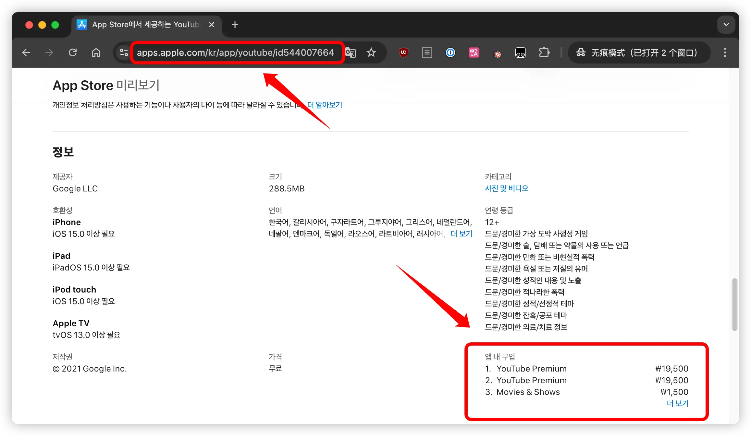The image size is (751, 436).
Task: Open the 사진 및 비디오 category link
Action: click(x=506, y=189)
